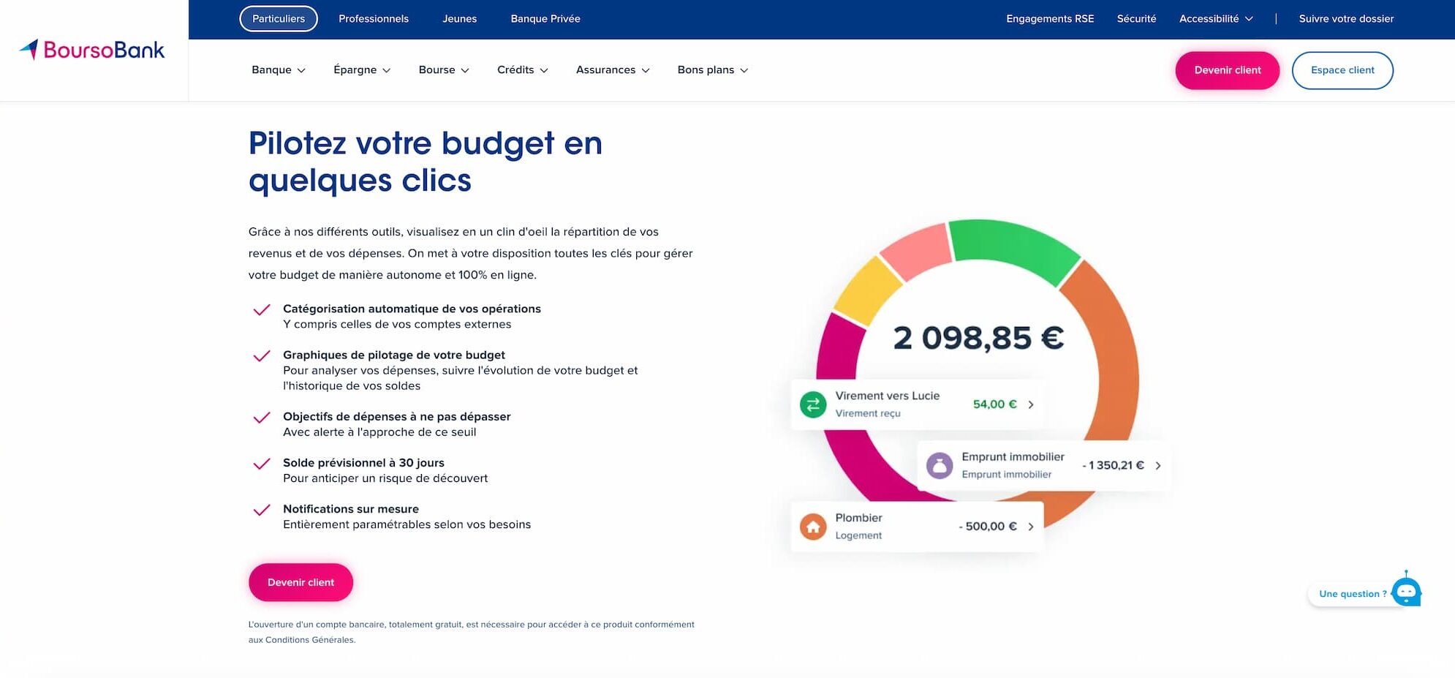Click the Espace client button

1342,70
